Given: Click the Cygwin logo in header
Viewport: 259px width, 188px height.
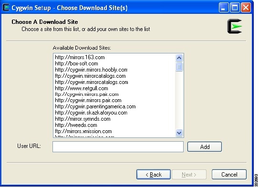Looking at the screenshot, I should [235, 26].
